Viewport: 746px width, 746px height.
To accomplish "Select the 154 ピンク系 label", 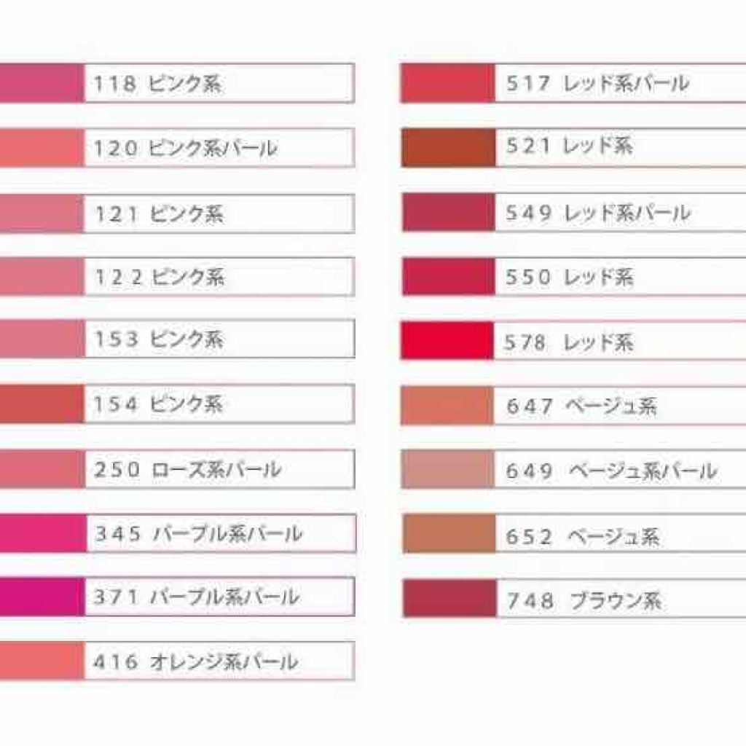I will point(219,404).
